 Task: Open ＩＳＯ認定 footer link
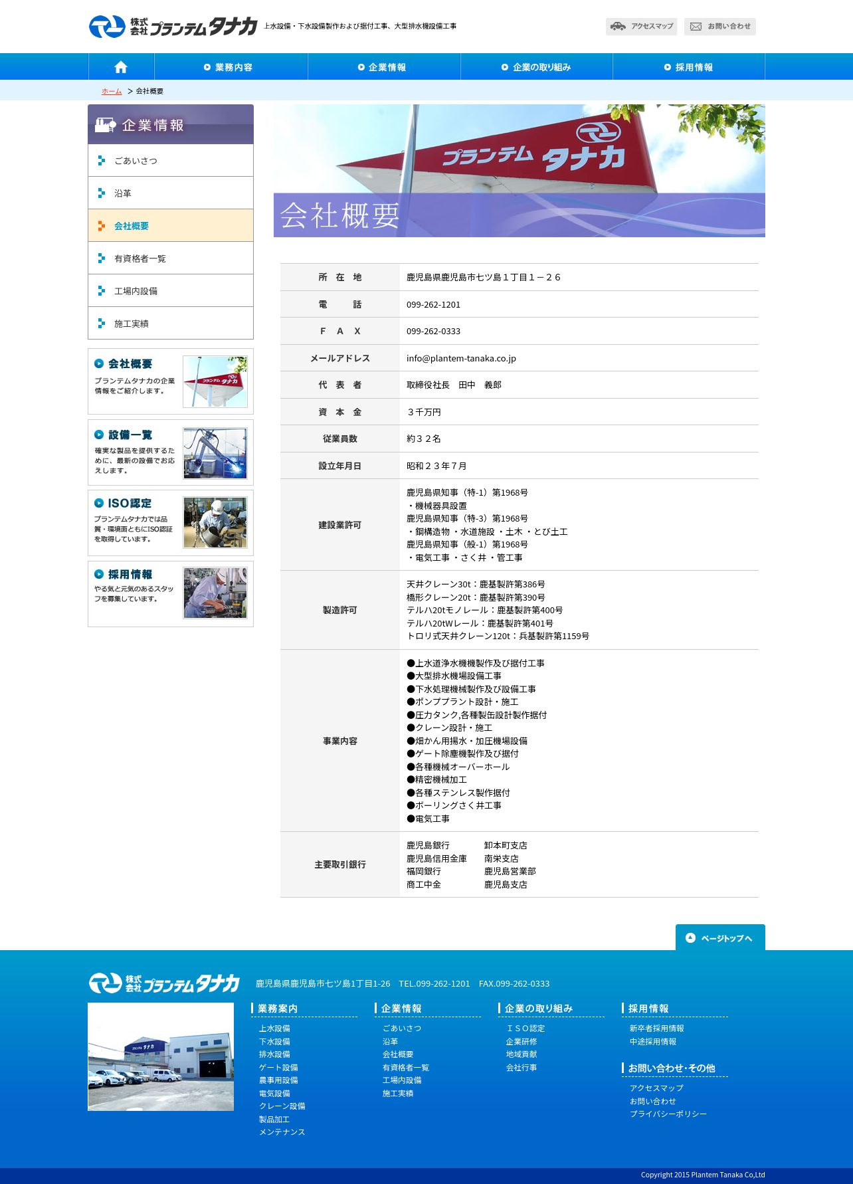point(525,1029)
